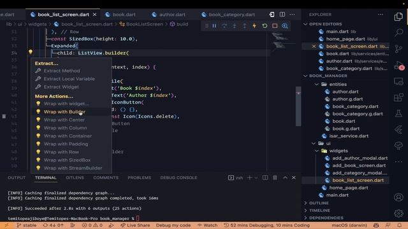Click the editor vertical scrollbar
Viewport: 408px width, 229px height.
pyautogui.click(x=298, y=106)
